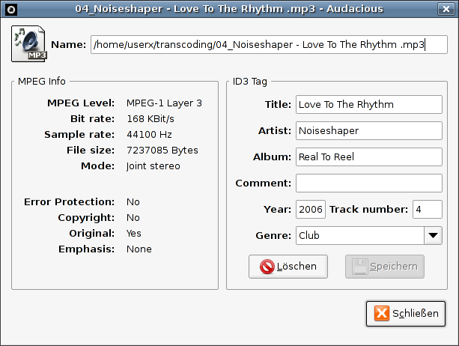This screenshot has width=459, height=346.
Task: Close the file info window
Action: click(x=446, y=9)
